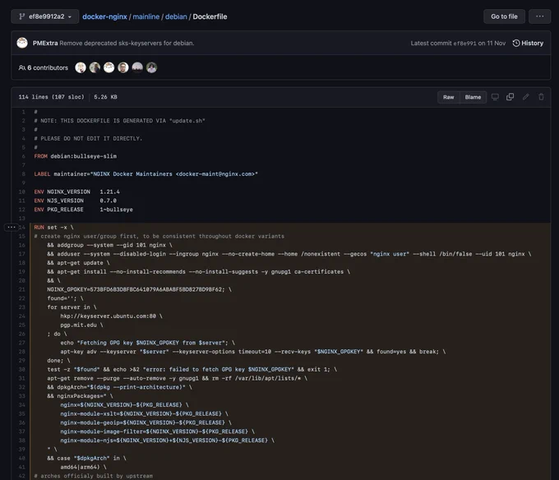The image size is (559, 480).
Task: Click the Go to file button
Action: (504, 16)
